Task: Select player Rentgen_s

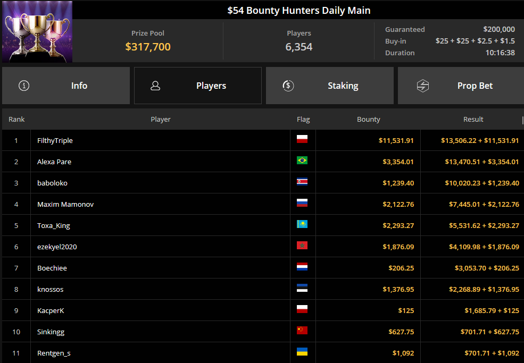Action: (x=54, y=353)
